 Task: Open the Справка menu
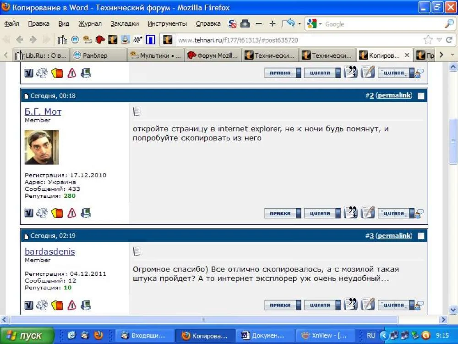coord(208,24)
